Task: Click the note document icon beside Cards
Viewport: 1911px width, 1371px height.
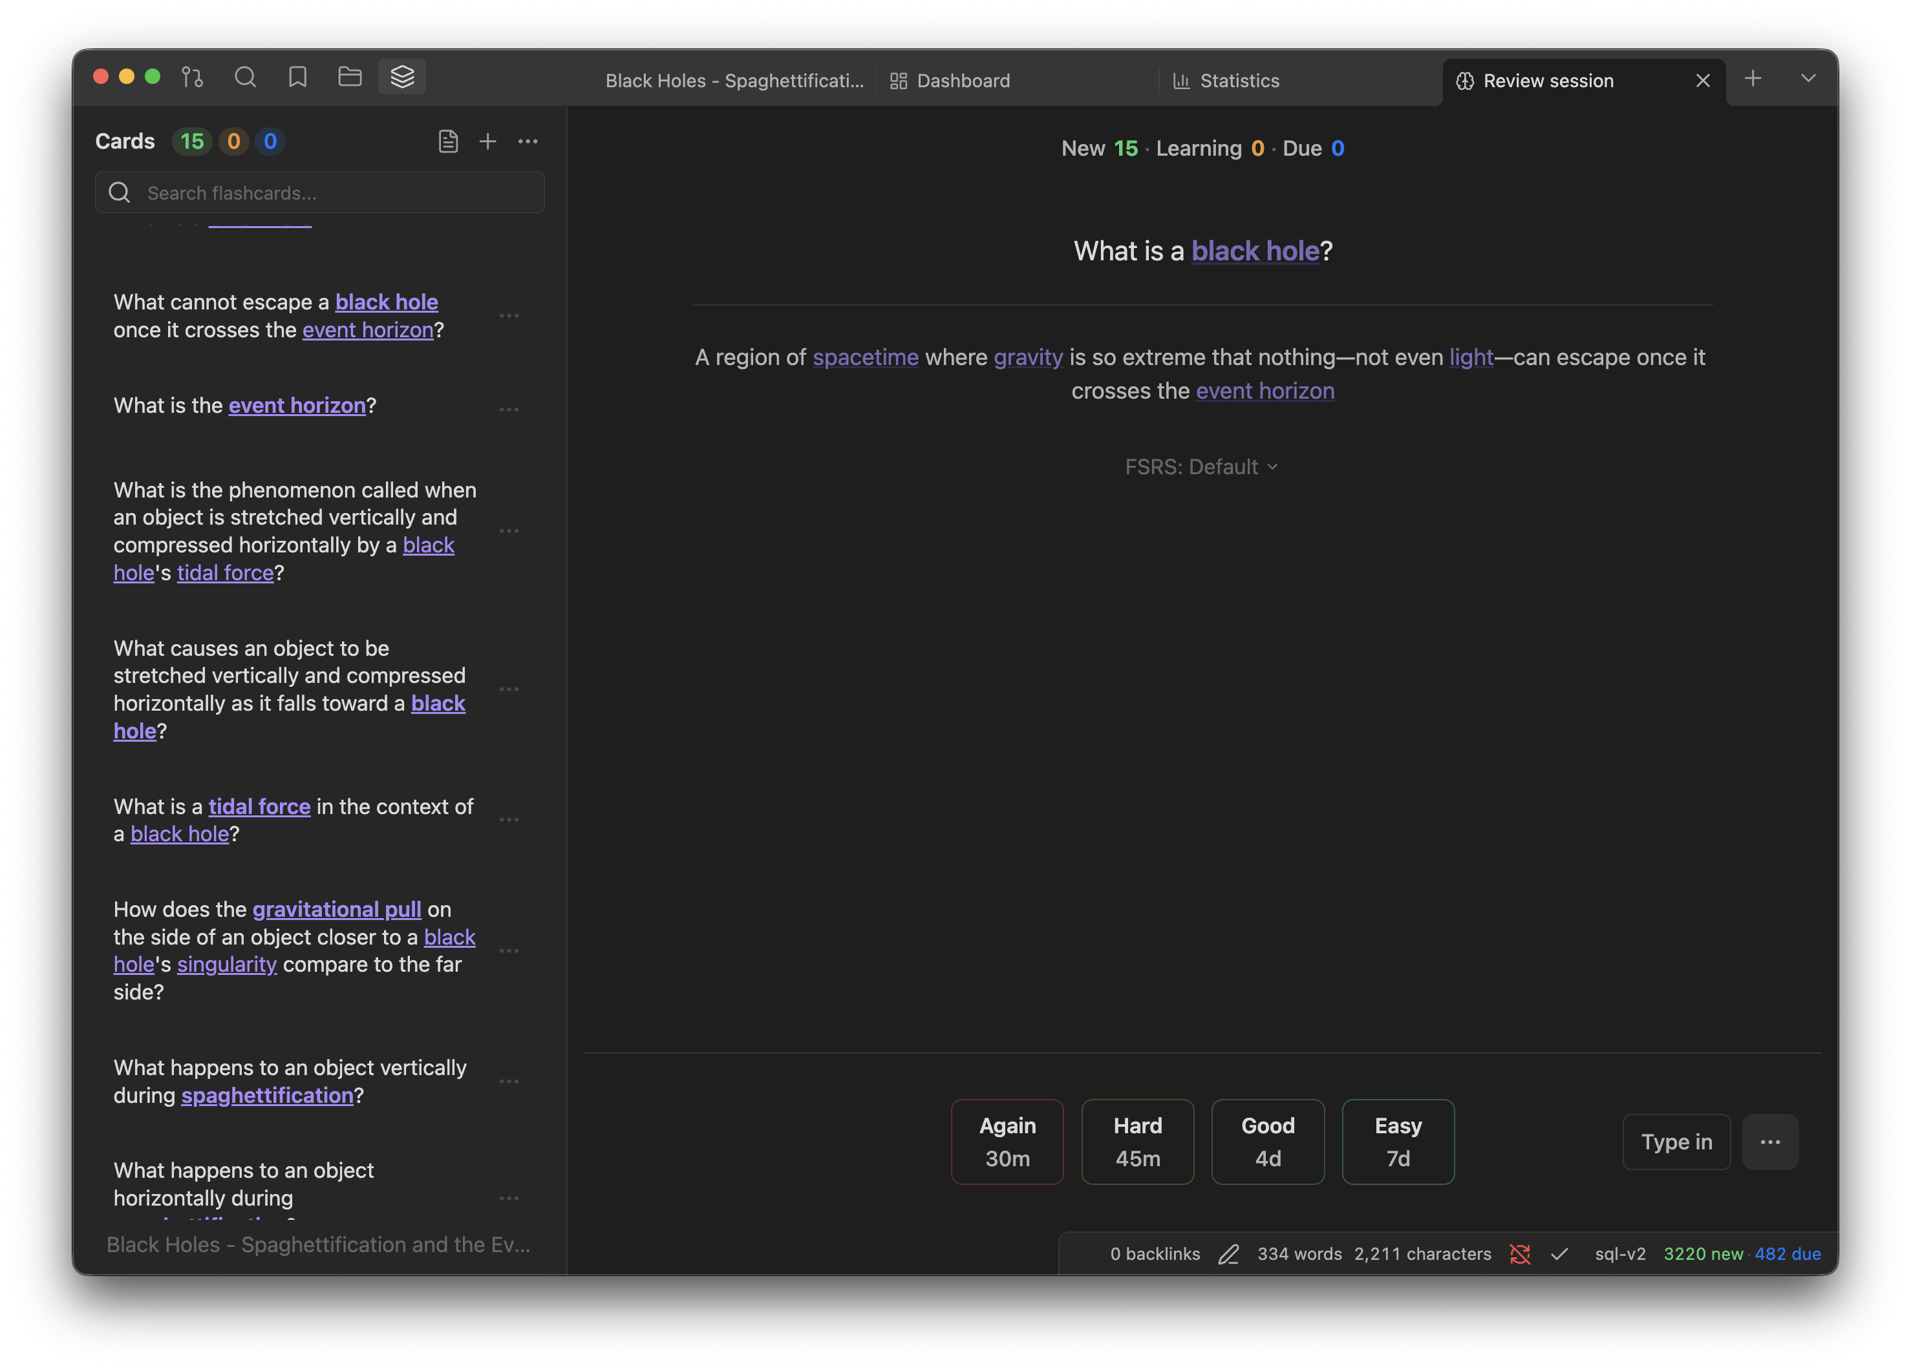Action: pos(448,141)
